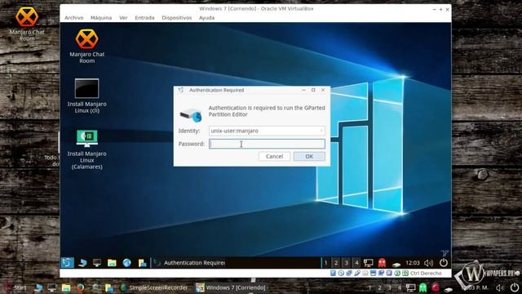
Task: Click VirtualBox optical disc status icon
Action: click(341, 273)
